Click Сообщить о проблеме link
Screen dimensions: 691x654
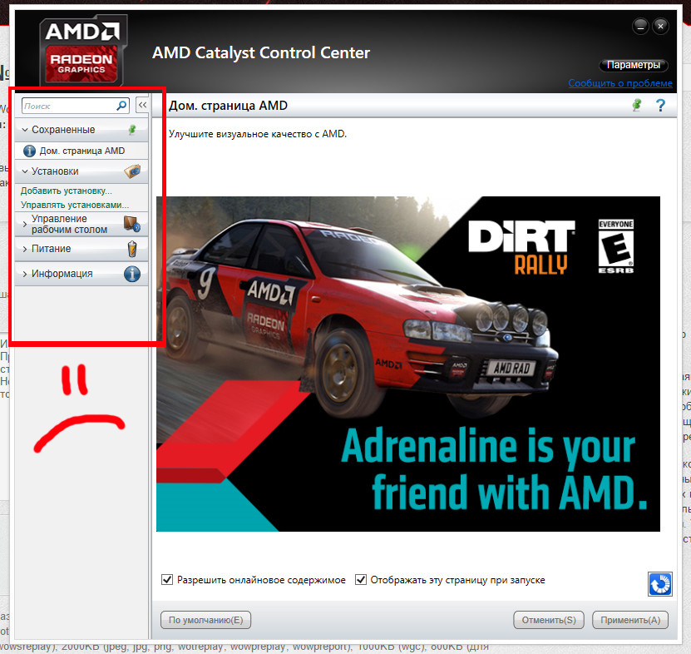pyautogui.click(x=620, y=83)
